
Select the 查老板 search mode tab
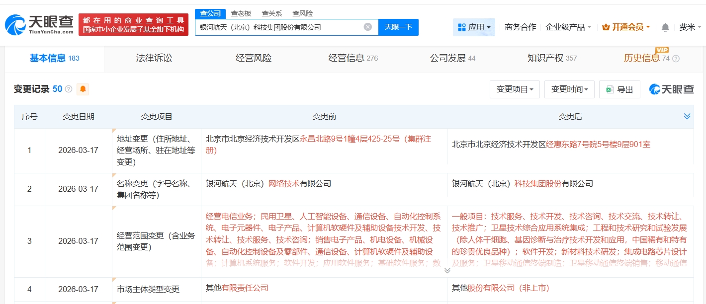(241, 13)
